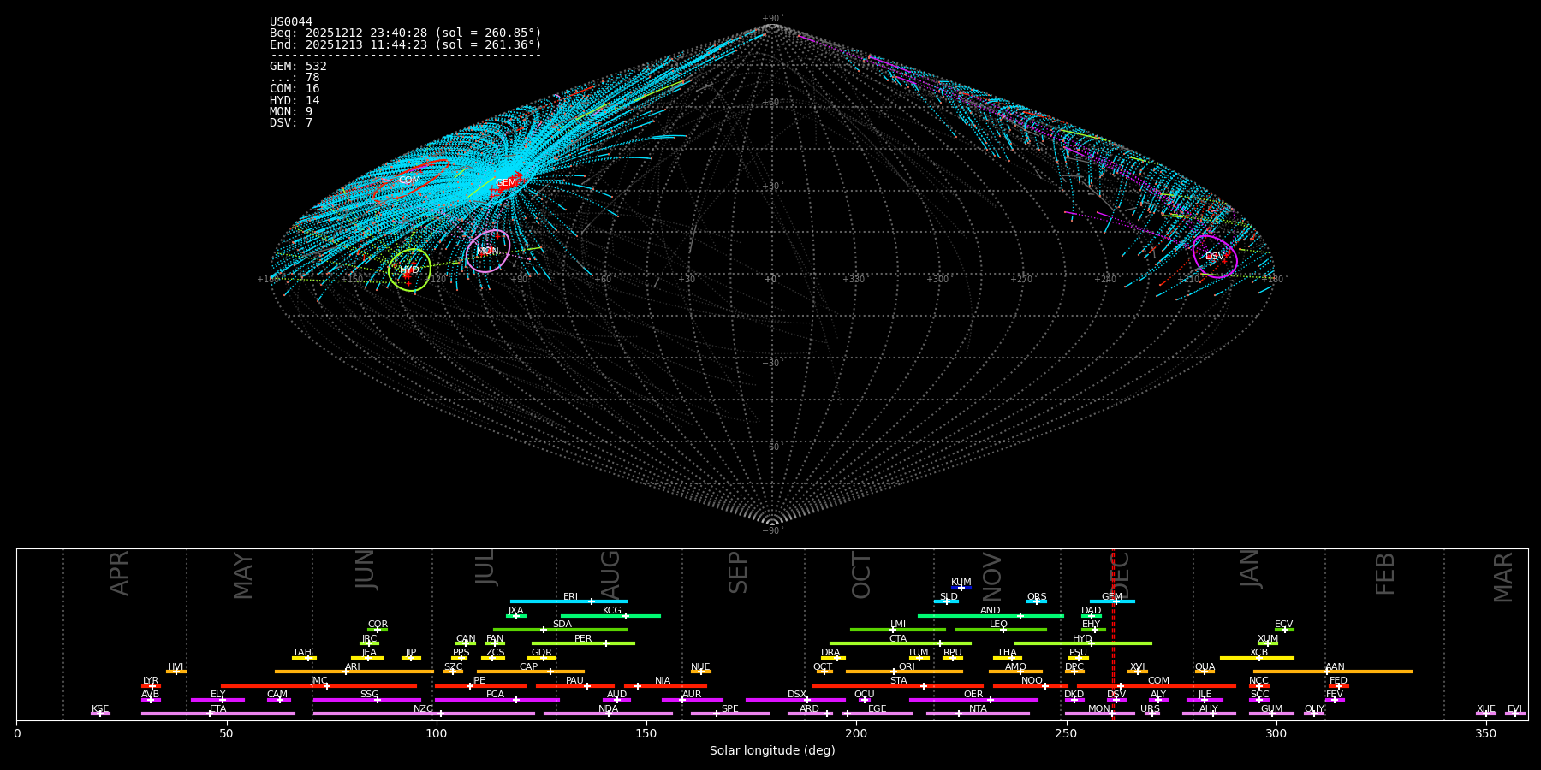1541x770 pixels.
Task: Click the JUL month label on timeline
Action: 485,566
